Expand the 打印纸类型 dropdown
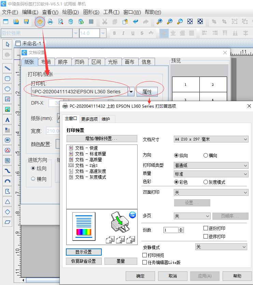 [x=211, y=165]
